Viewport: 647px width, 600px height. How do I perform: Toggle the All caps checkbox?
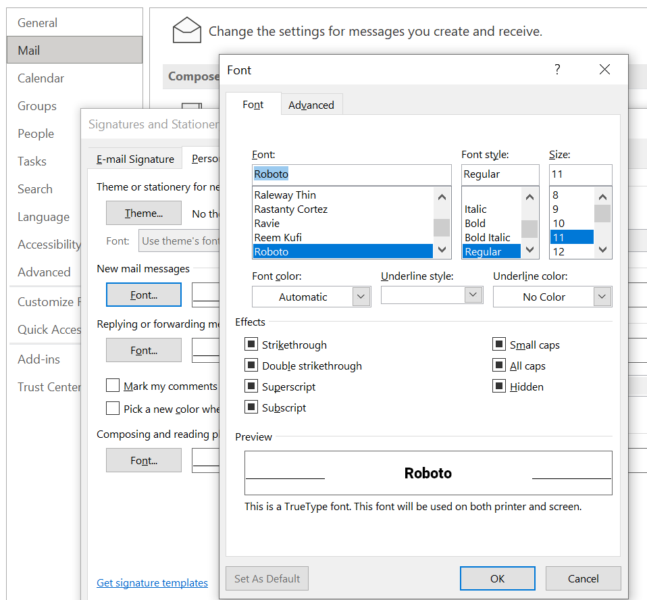click(x=499, y=365)
